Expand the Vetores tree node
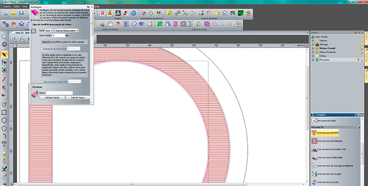368x186 pixels. [x=313, y=40]
